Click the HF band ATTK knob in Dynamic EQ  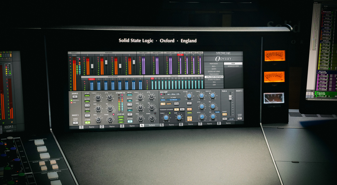coord(152,97)
